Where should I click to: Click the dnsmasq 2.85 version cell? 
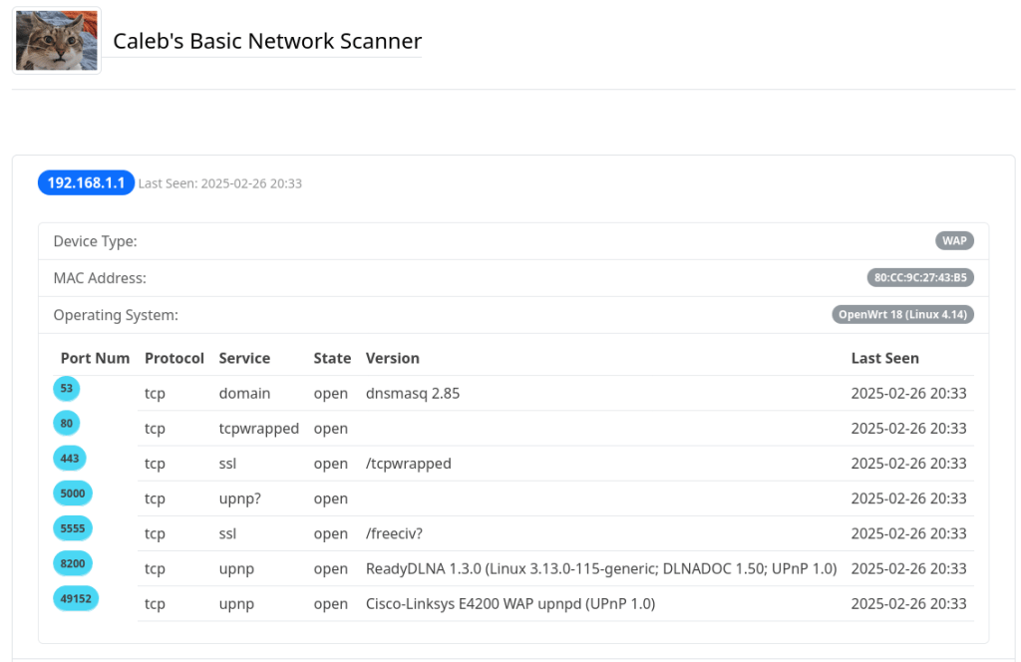click(x=413, y=393)
